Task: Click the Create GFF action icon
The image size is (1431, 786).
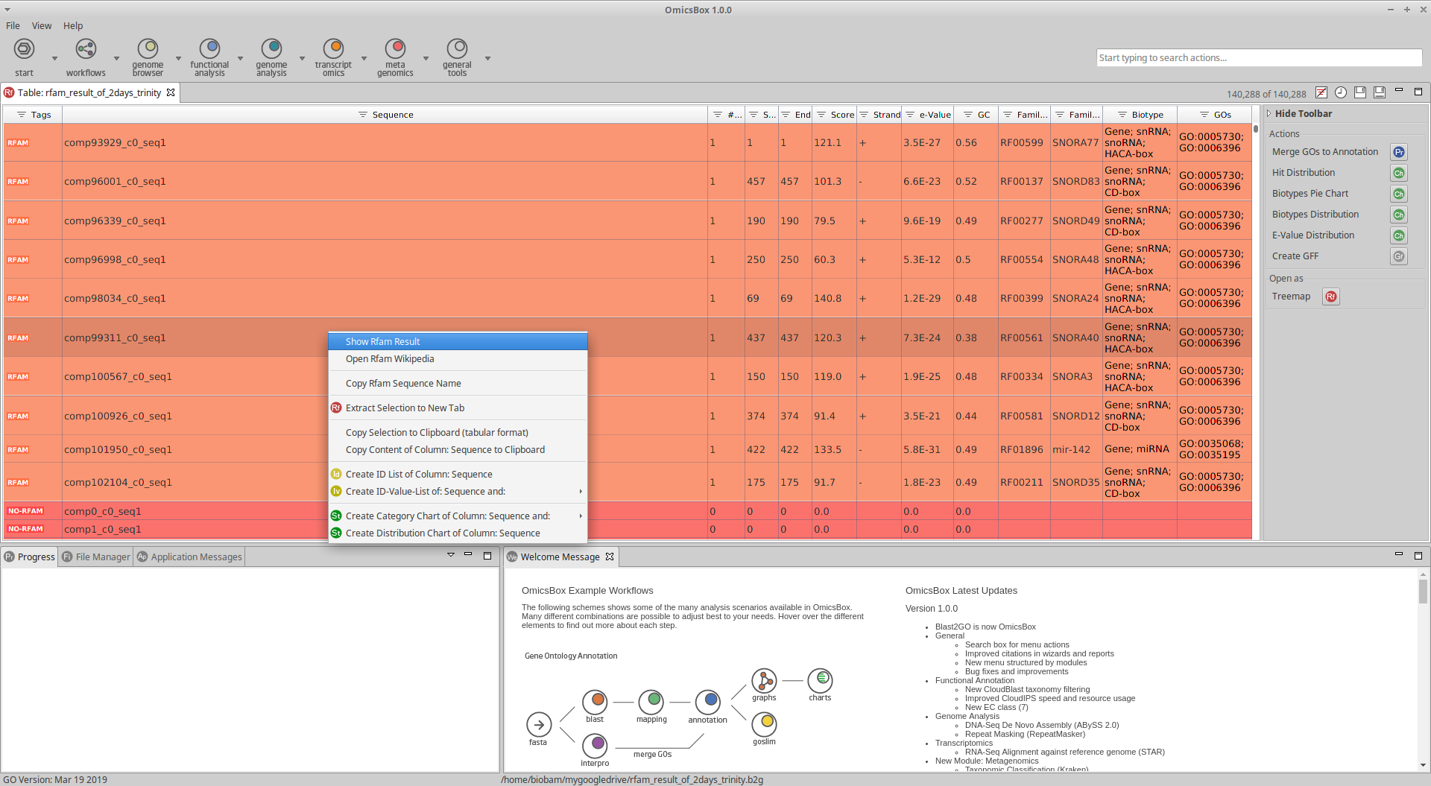Action: click(1399, 256)
